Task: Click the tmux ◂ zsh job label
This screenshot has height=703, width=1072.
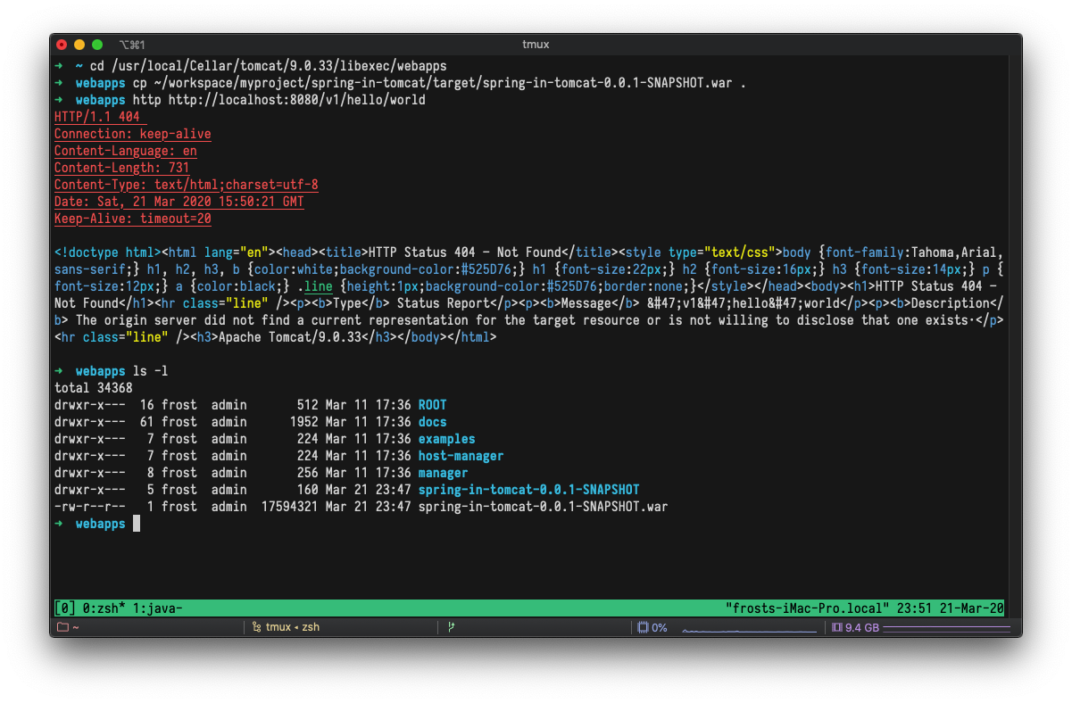Action: pos(293,627)
